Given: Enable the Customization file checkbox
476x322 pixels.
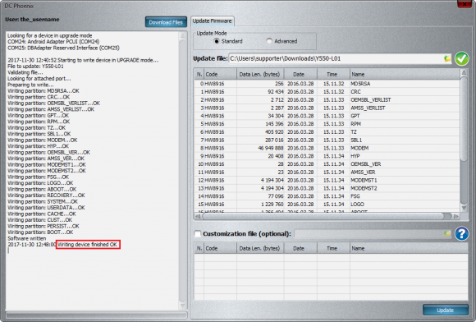Looking at the screenshot, I should [x=197, y=233].
